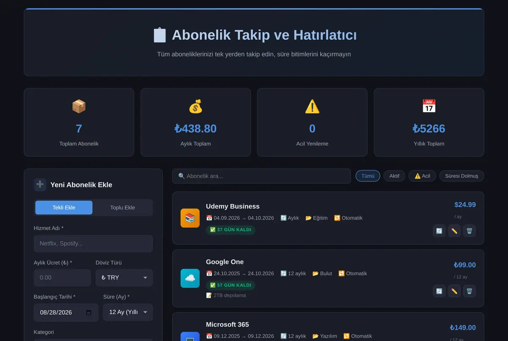Click the calendar icon above Yıllık Toplam

[x=429, y=106]
